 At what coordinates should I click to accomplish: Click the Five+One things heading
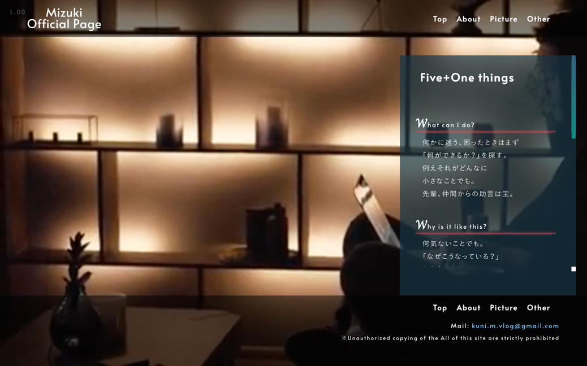tap(467, 78)
